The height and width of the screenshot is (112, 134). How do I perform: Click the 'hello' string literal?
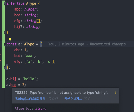coord(29,79)
